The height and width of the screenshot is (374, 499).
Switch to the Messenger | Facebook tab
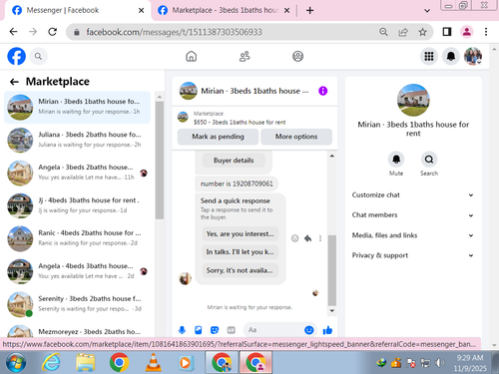[x=77, y=11]
